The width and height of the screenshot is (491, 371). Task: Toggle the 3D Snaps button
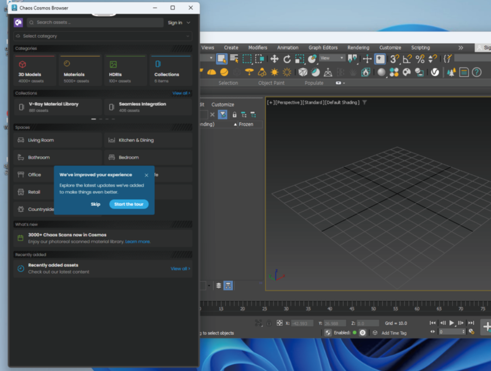pos(394,59)
